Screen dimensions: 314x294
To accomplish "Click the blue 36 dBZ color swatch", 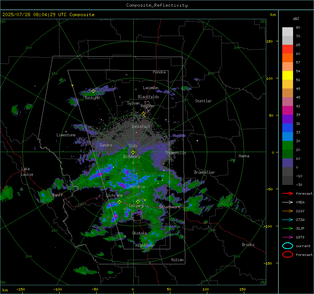I will 287,128.
